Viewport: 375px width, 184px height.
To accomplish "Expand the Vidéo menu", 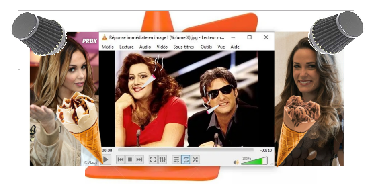I will tap(162, 47).
